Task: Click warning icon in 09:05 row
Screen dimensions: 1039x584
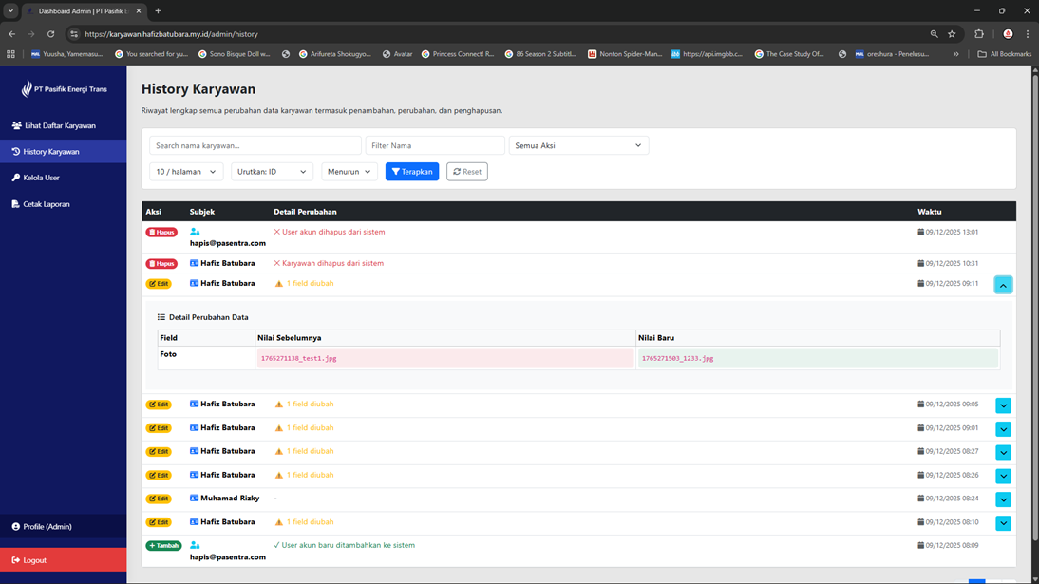Action: click(279, 405)
